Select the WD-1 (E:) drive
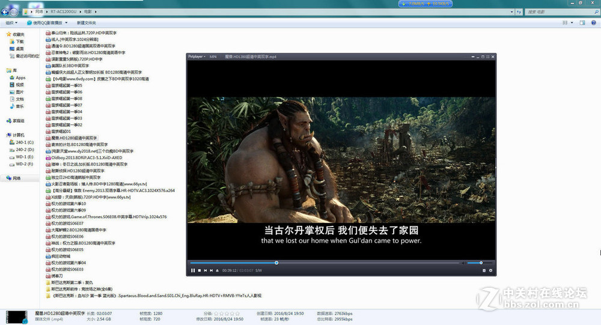This screenshot has width=601, height=325. (x=25, y=156)
